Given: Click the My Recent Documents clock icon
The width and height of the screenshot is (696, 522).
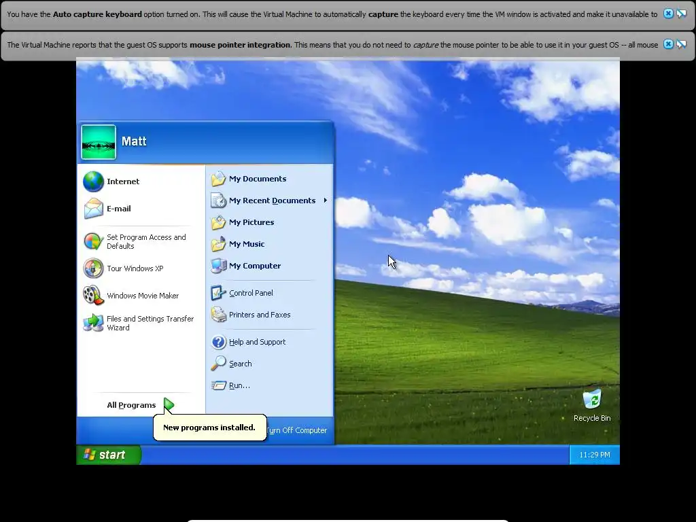Looking at the screenshot, I should click(218, 201).
